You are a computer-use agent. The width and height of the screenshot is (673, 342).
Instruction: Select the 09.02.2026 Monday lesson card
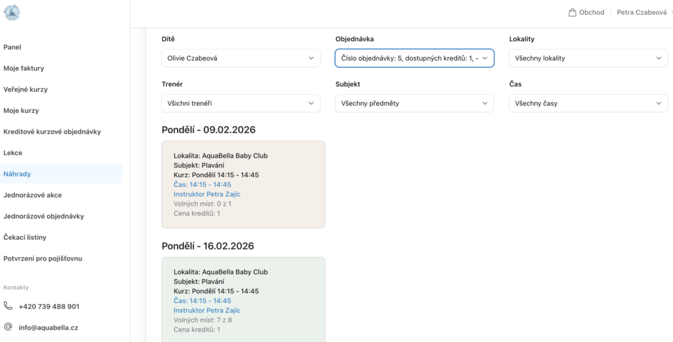pyautogui.click(x=243, y=184)
